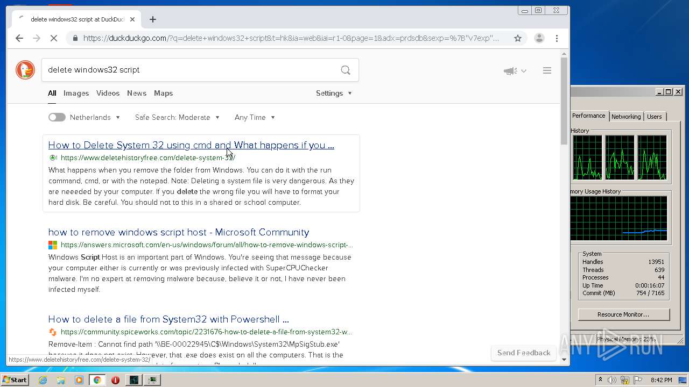Select the All results tab
The image size is (689, 387).
52,93
